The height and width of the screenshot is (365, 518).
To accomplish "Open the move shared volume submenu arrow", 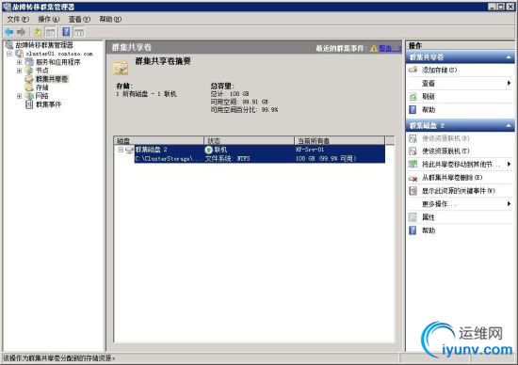I will click(x=510, y=164).
